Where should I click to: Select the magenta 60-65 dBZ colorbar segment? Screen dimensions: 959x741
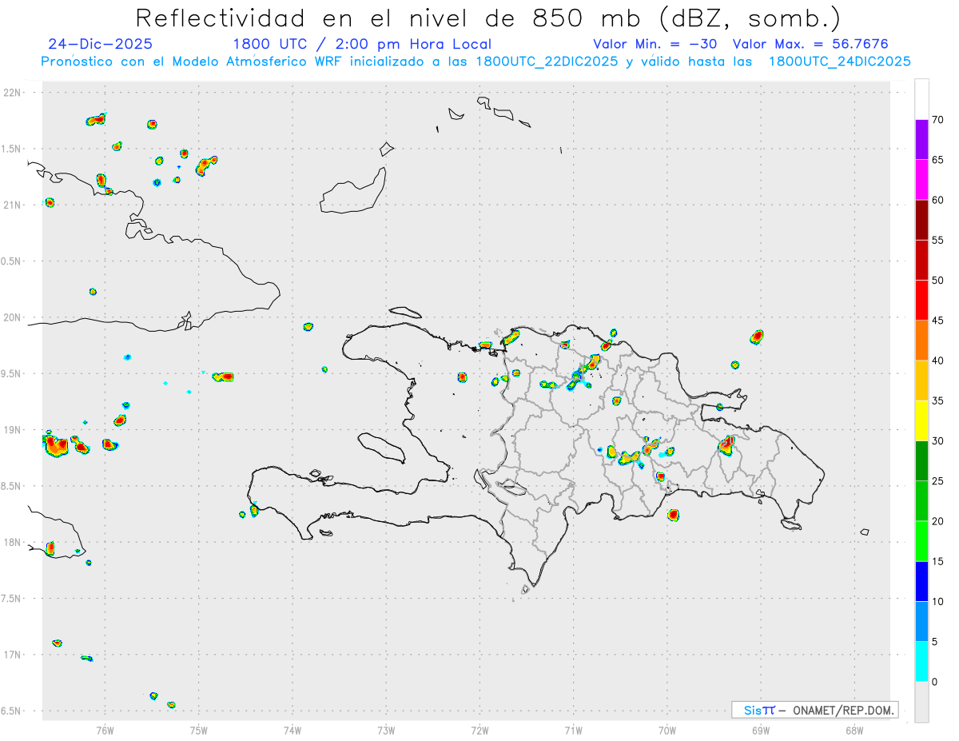921,180
